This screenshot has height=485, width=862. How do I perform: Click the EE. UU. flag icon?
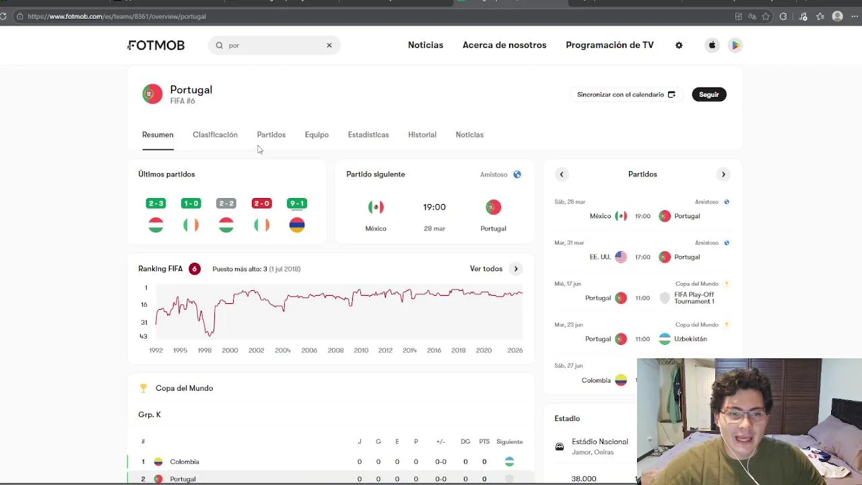click(621, 257)
